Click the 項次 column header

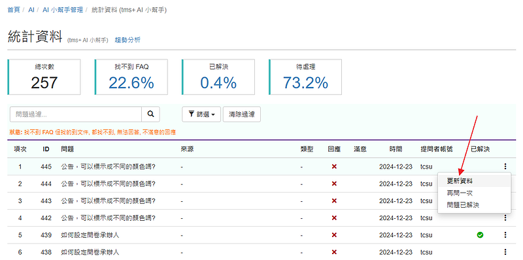pyautogui.click(x=20, y=149)
